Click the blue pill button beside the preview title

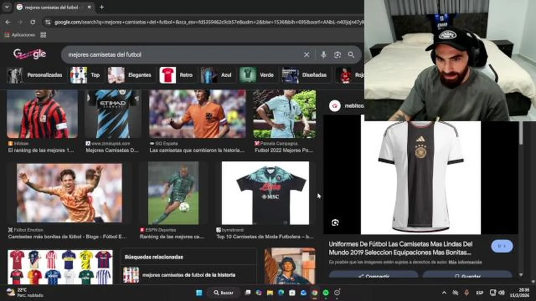click(x=502, y=246)
